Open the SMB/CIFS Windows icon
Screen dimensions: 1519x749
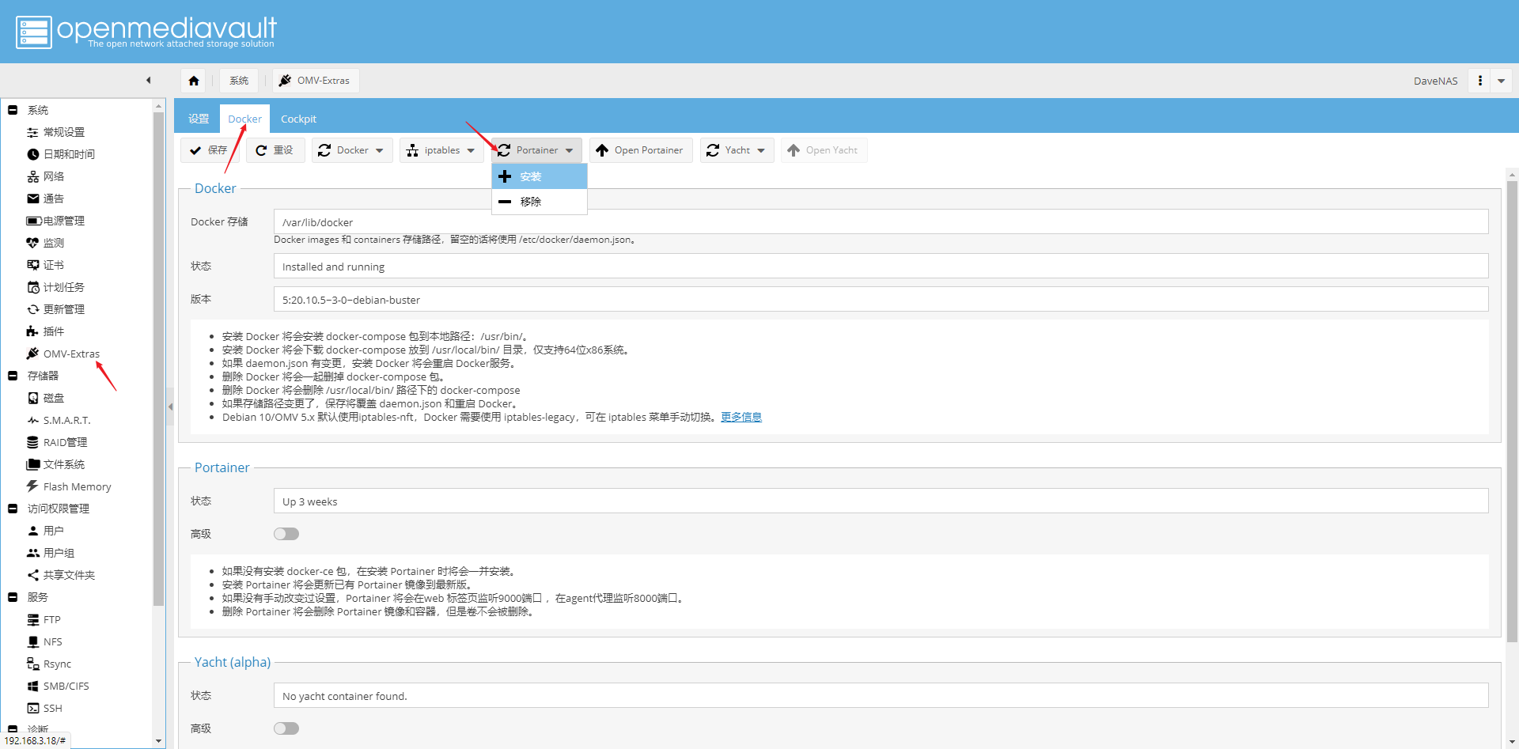[x=33, y=686]
